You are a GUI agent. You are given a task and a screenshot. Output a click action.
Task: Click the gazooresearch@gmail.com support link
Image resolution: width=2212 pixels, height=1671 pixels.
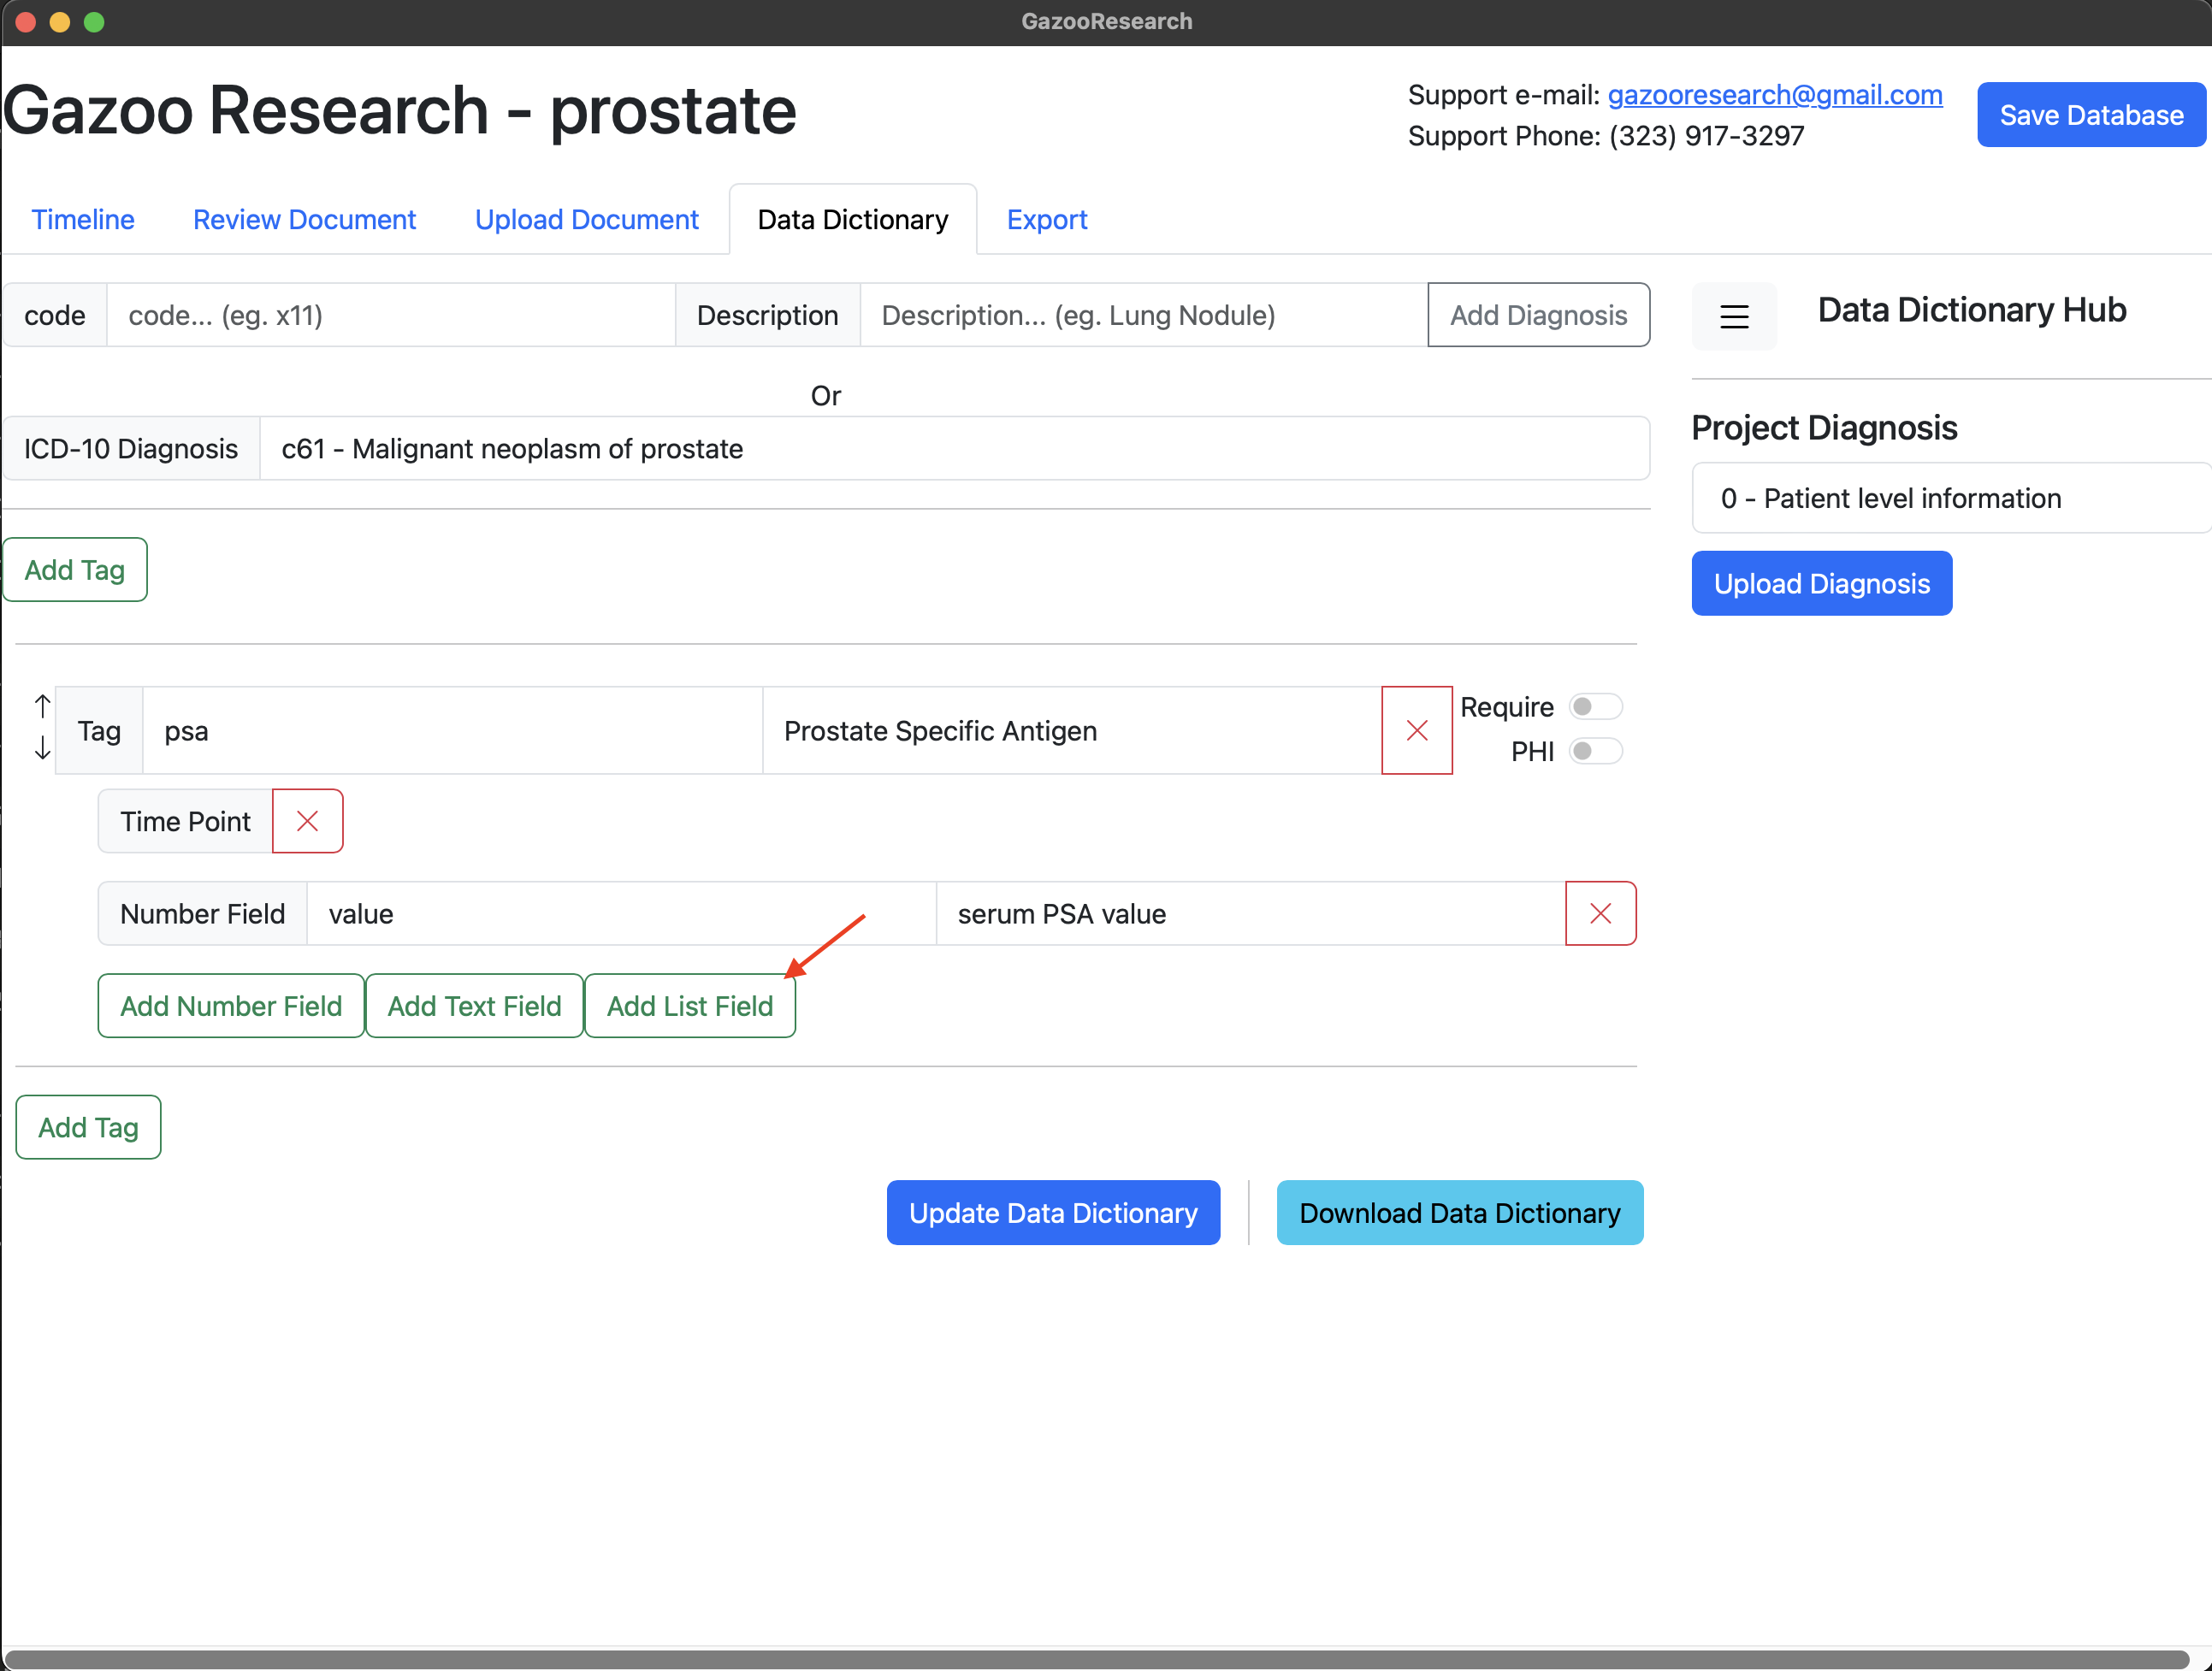coord(1774,95)
